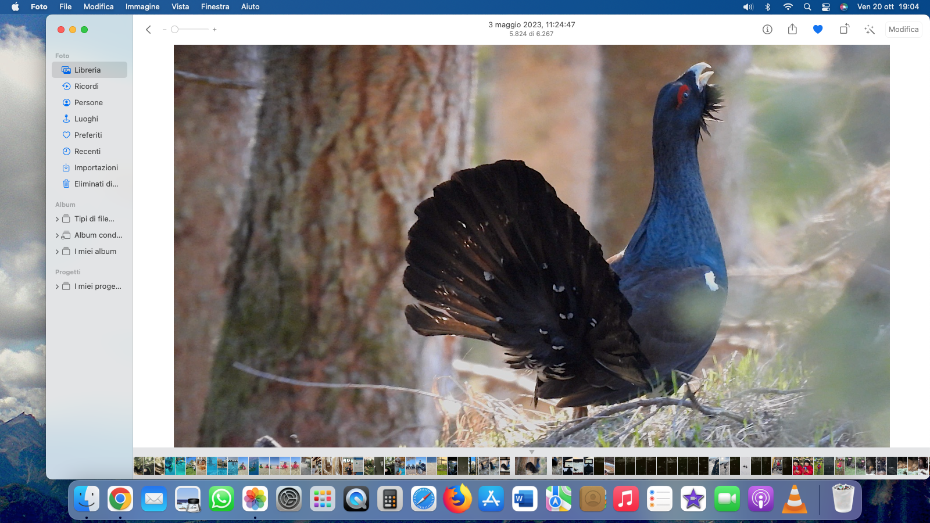
Task: Open Luoghi in the sidebar
Action: tap(90, 119)
